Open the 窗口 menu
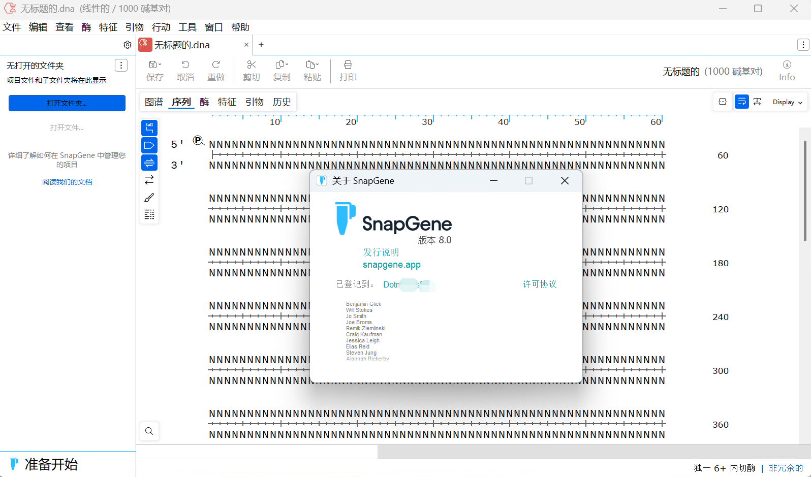 click(214, 27)
